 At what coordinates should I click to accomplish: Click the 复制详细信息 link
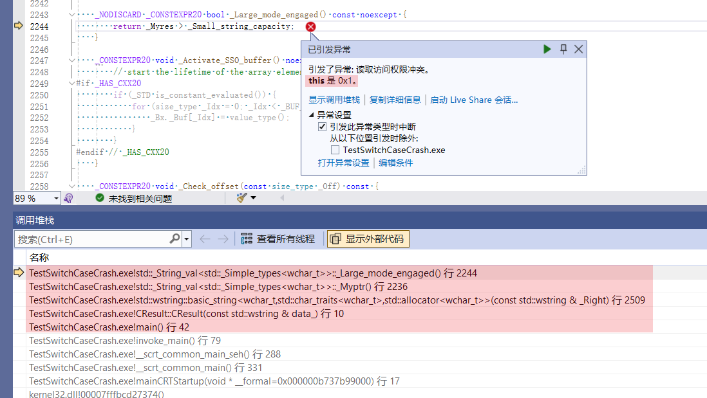pos(395,100)
